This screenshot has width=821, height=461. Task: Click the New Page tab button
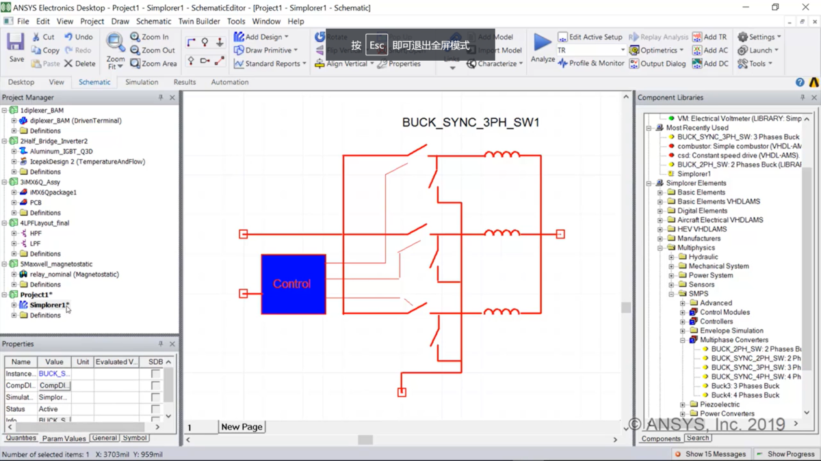[x=242, y=427]
